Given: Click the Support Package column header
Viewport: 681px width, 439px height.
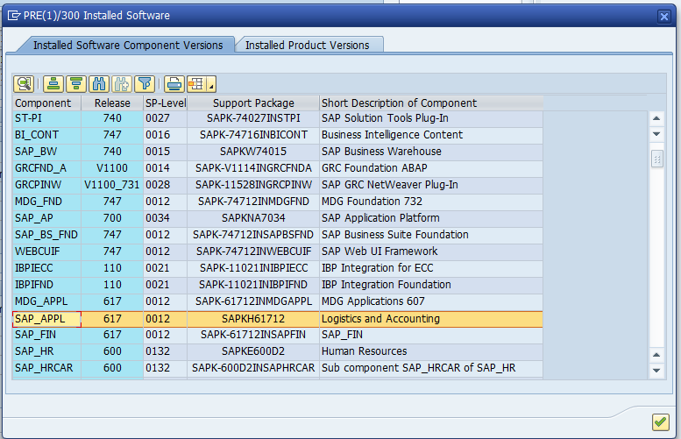Looking at the screenshot, I should pyautogui.click(x=253, y=103).
